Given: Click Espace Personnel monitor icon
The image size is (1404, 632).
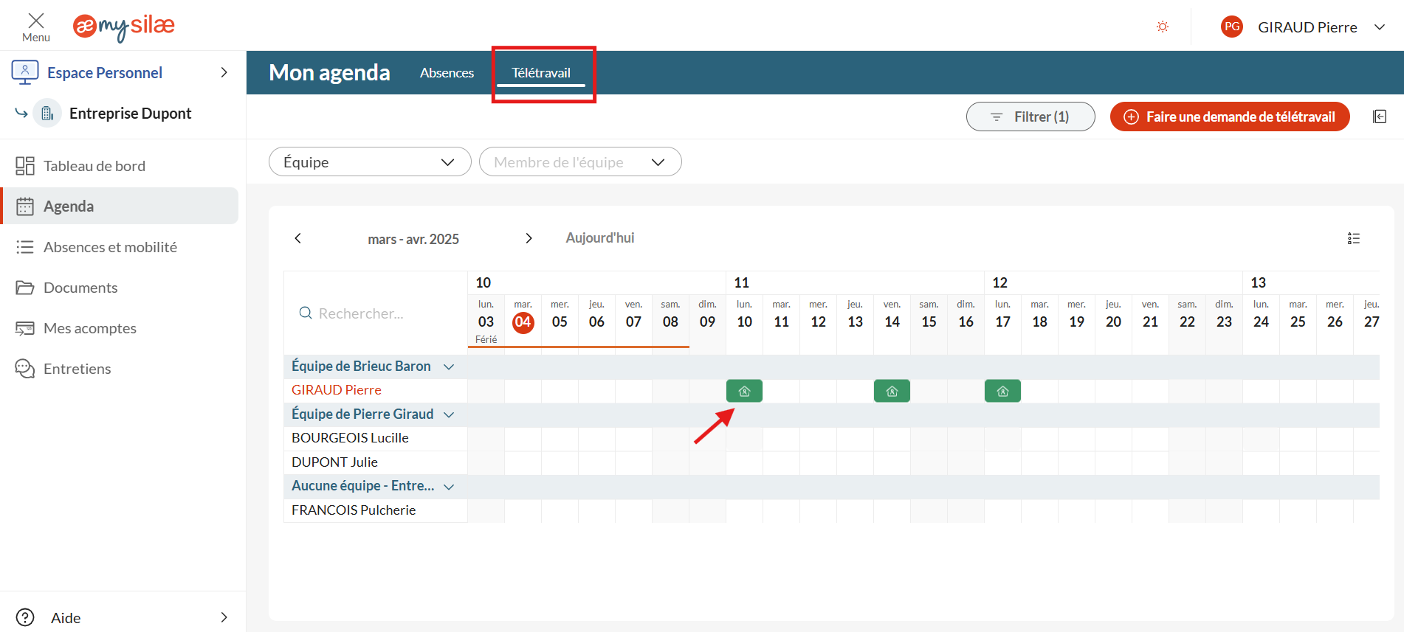Looking at the screenshot, I should [25, 72].
